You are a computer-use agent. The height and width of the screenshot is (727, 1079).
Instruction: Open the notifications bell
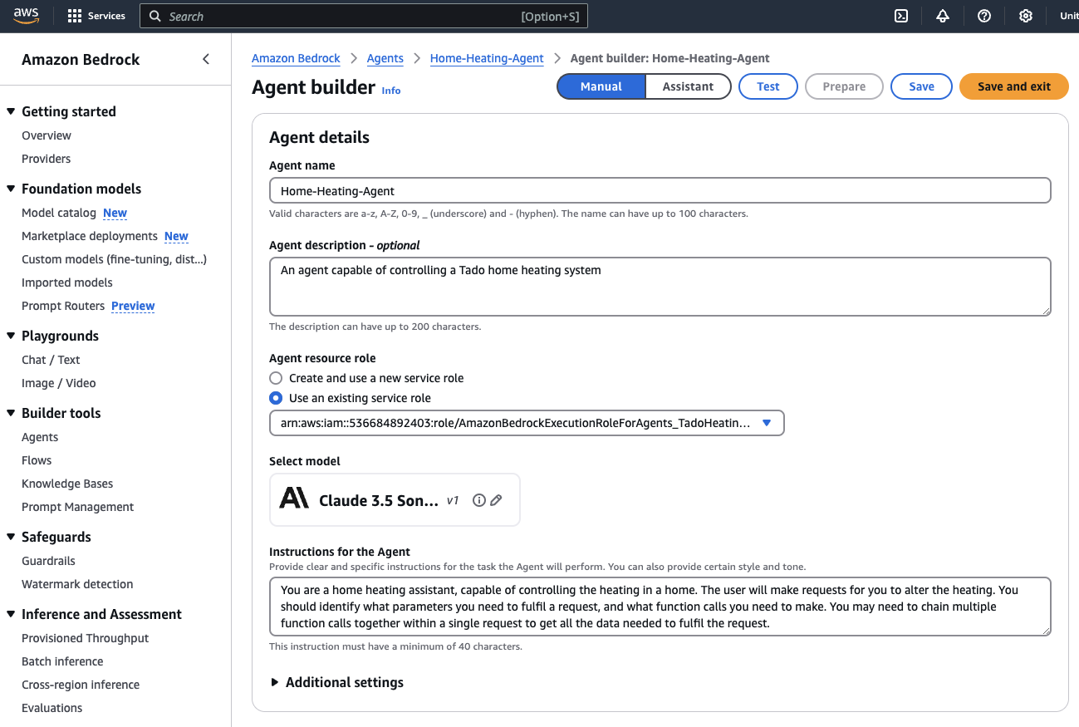tap(943, 16)
